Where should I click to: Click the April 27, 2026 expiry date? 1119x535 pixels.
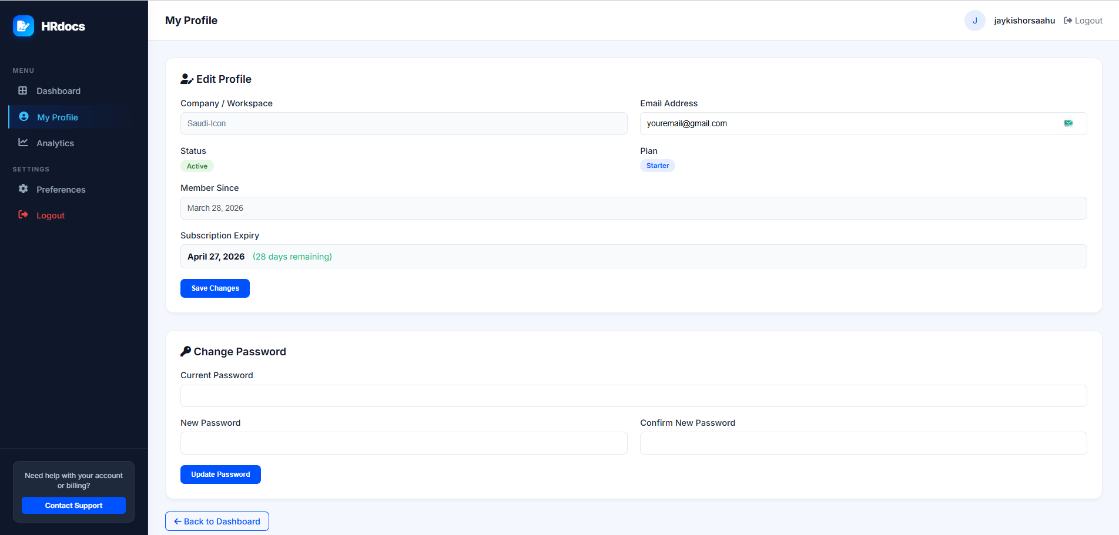pyautogui.click(x=216, y=257)
